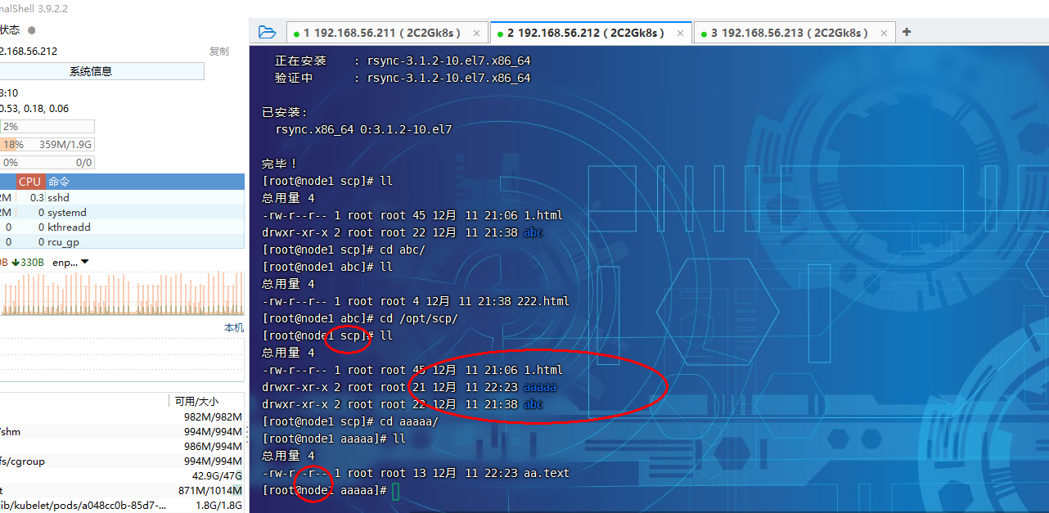
Task: Click the load average 0.53, 0.18, 0.06
Action: point(34,108)
